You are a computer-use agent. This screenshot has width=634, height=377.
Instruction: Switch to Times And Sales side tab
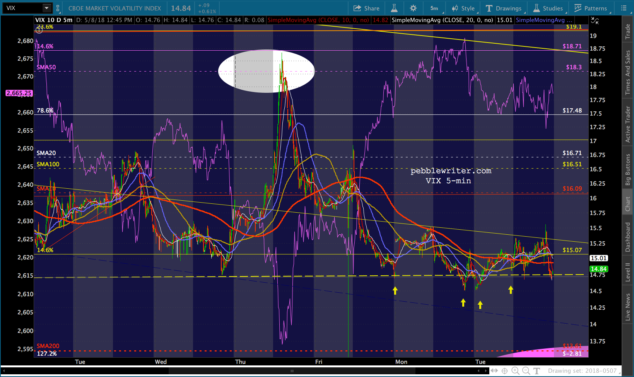click(x=628, y=73)
